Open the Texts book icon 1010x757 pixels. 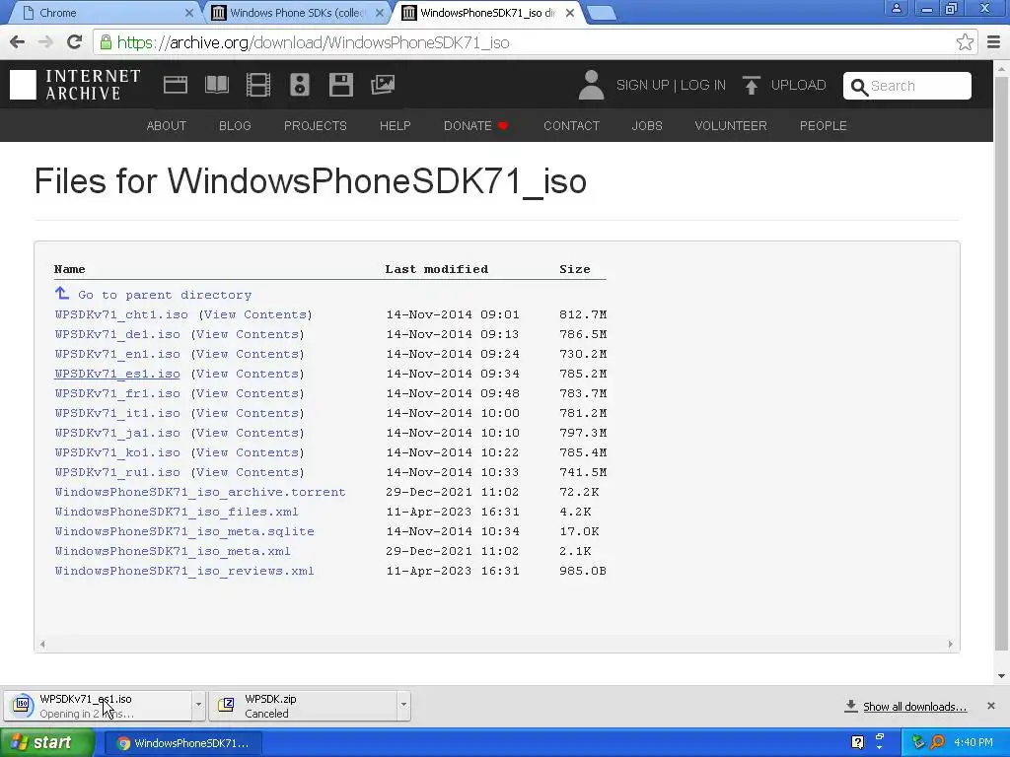tap(216, 85)
